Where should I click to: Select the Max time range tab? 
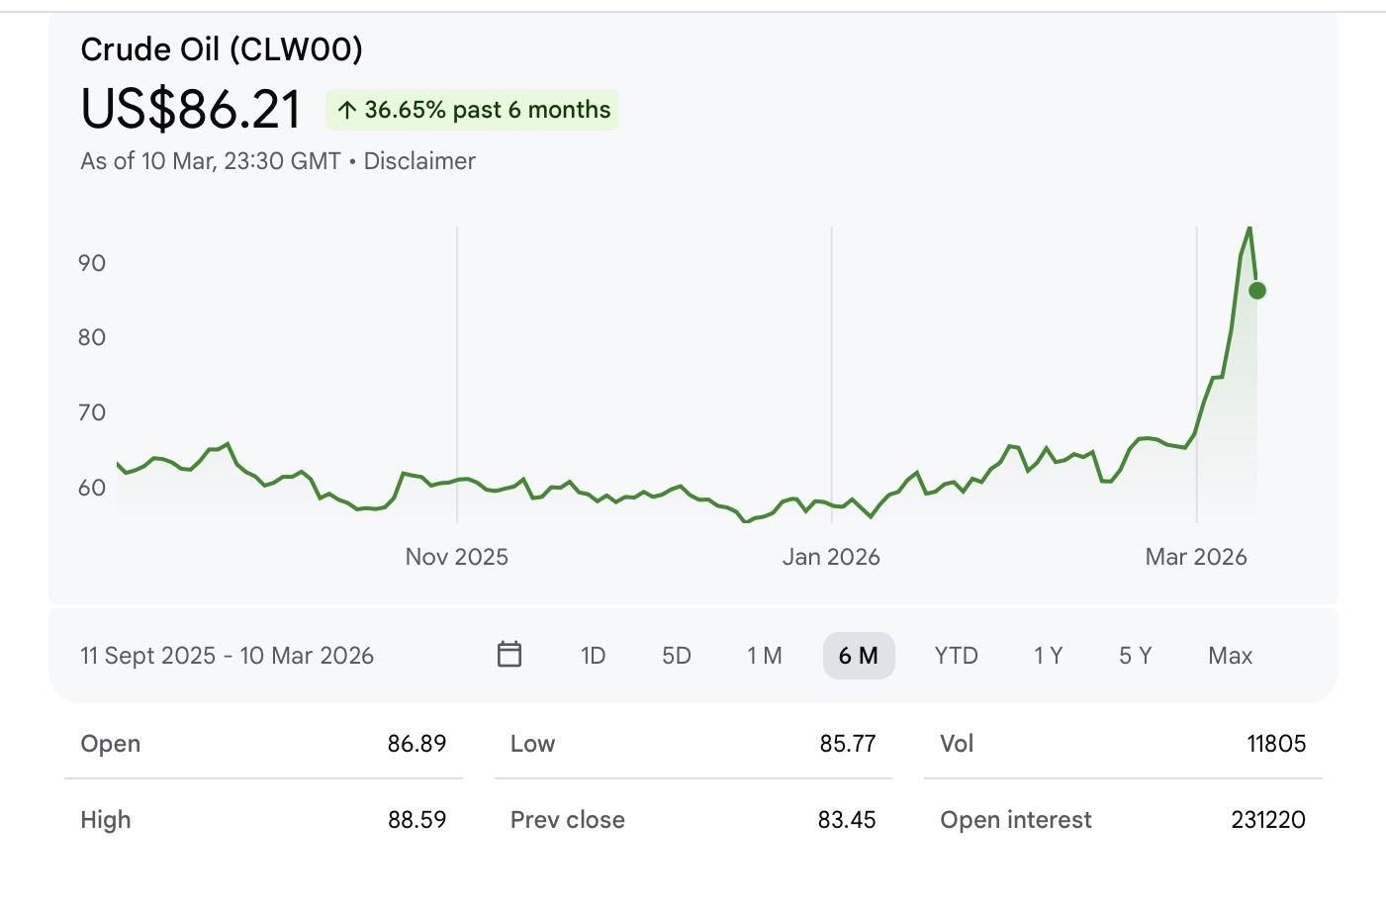click(1231, 656)
